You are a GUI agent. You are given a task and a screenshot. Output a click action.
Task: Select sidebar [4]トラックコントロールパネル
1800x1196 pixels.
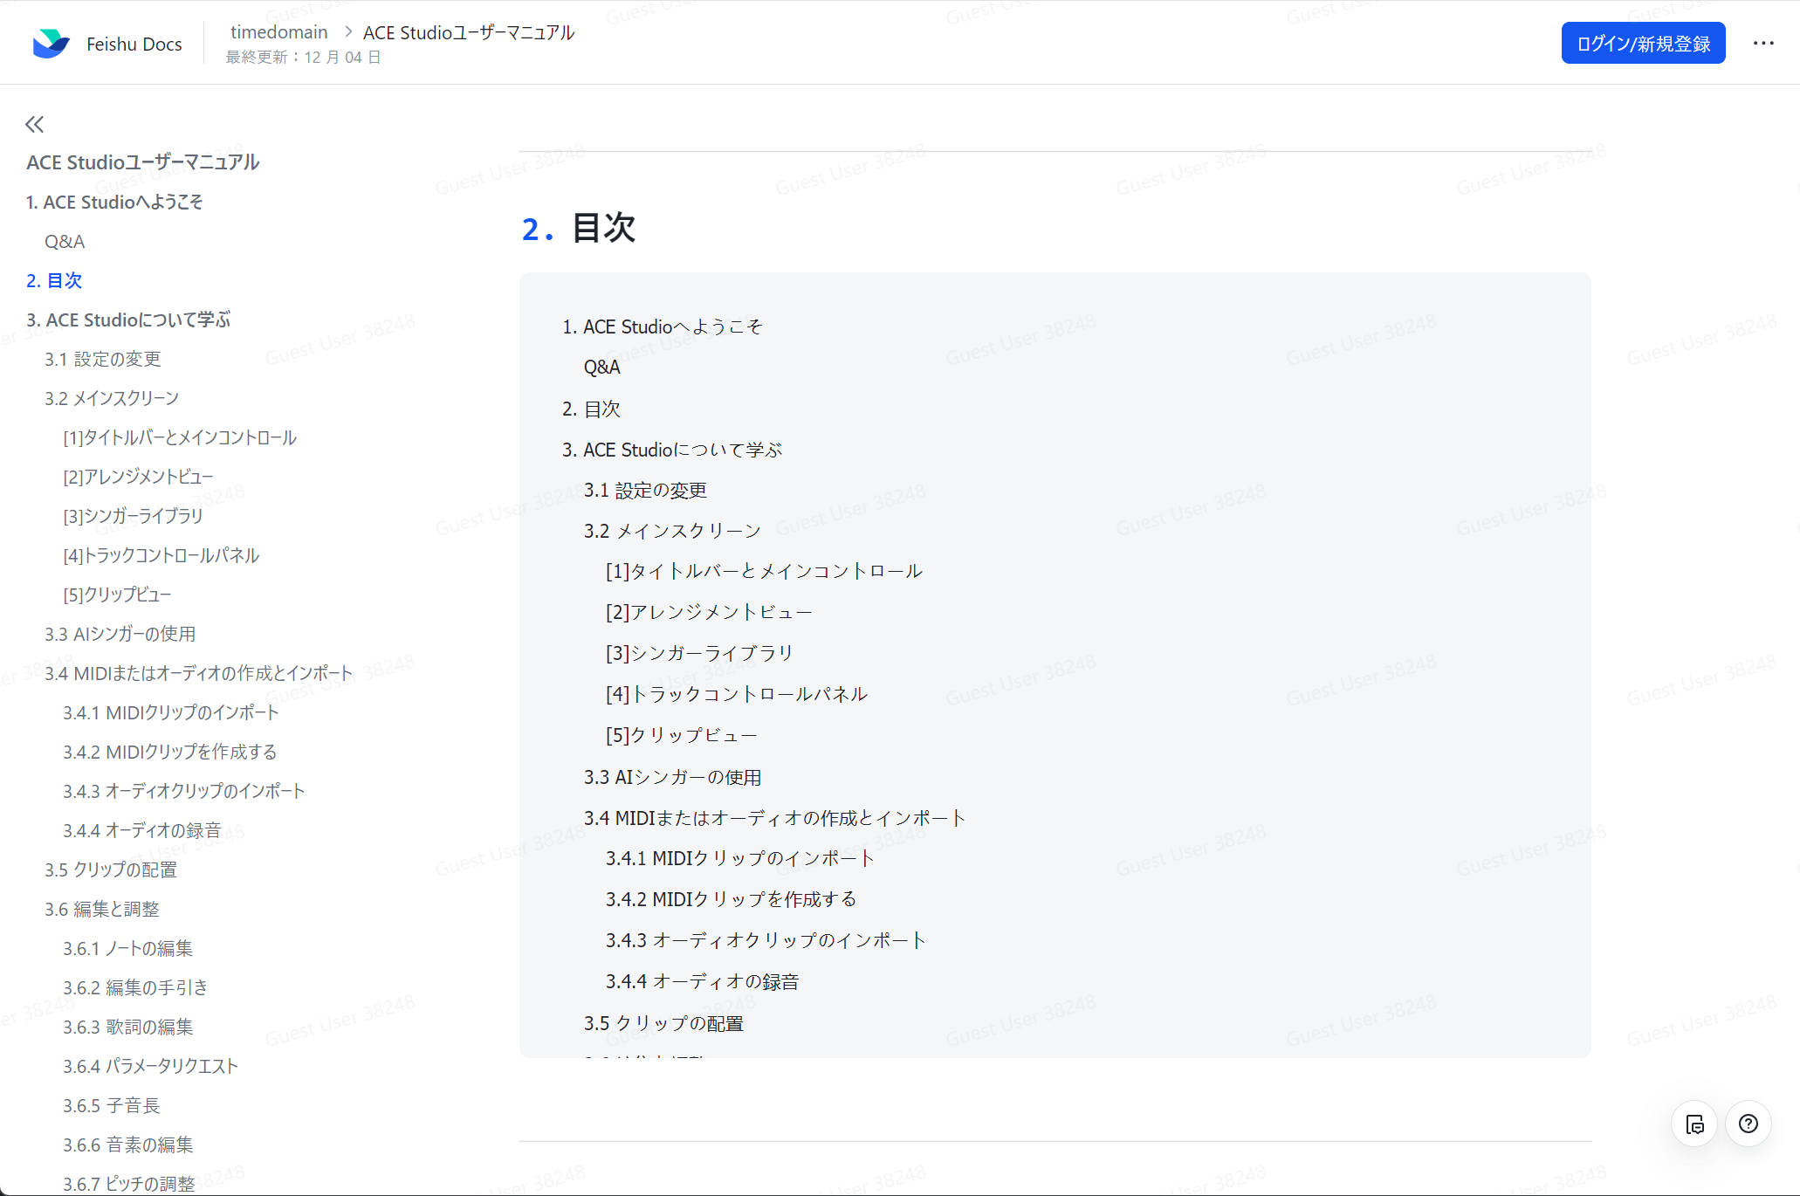click(x=161, y=555)
